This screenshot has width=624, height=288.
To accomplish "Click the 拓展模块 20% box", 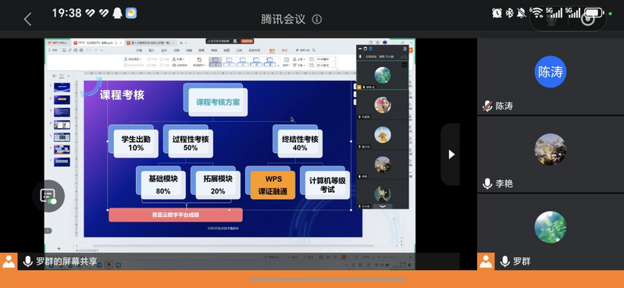I will click(218, 184).
